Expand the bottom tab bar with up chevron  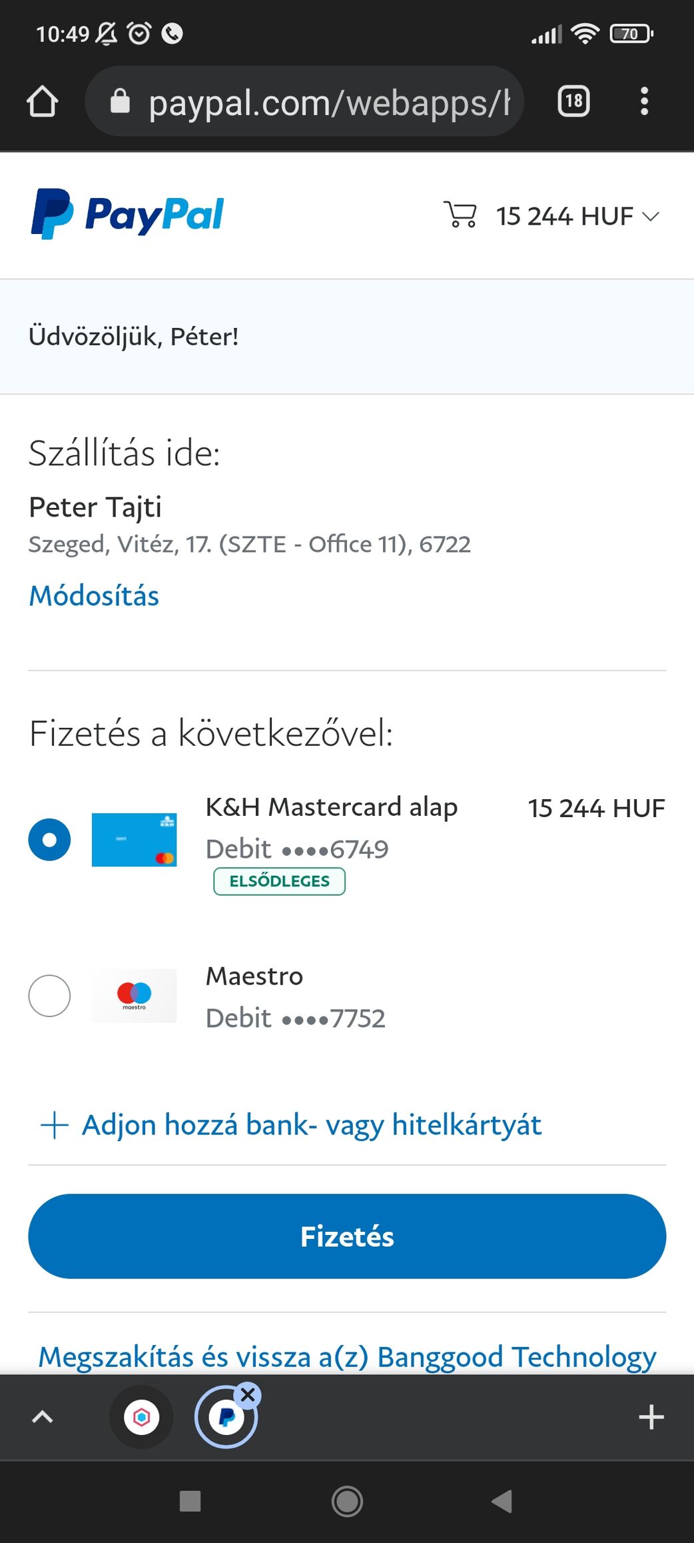tap(43, 1417)
